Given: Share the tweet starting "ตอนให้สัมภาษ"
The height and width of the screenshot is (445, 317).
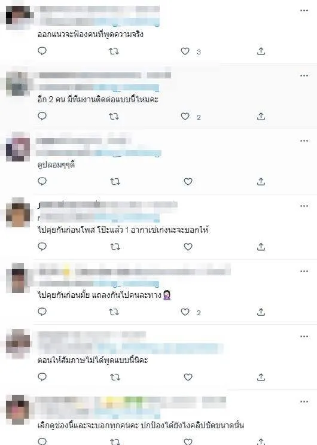Looking at the screenshot, I should [261, 377].
